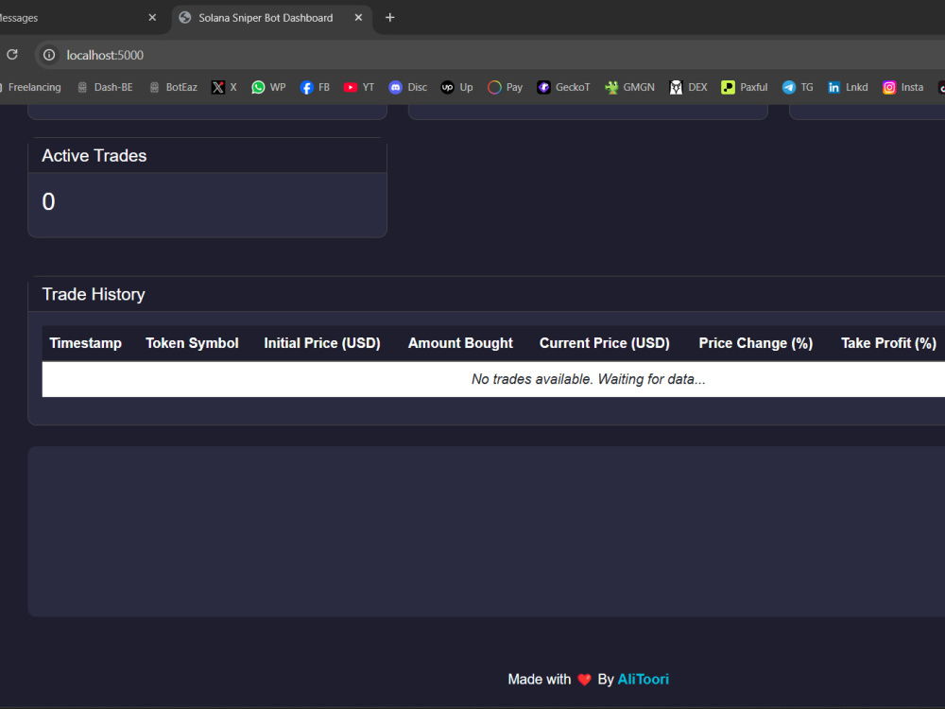Screen dimensions: 945x709
Task: Click the Price Change (%) column header
Action: click(x=756, y=343)
